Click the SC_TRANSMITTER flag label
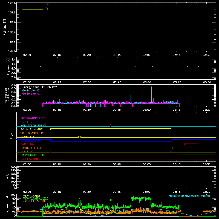Viewport: 219px width, 219px height. pyautogui.click(x=32, y=133)
